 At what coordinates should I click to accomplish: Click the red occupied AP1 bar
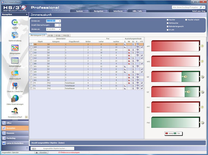pyautogui.click(x=175, y=46)
